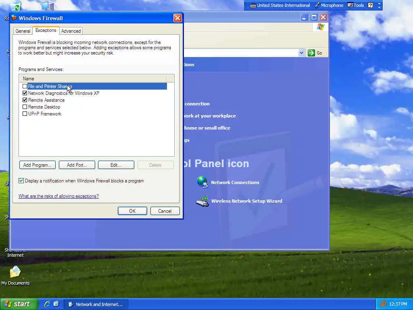Select UPnP Framework list entry text
413x310 pixels.
click(x=45, y=113)
